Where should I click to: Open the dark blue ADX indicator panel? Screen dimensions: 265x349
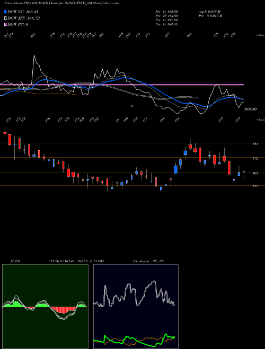[136, 307]
